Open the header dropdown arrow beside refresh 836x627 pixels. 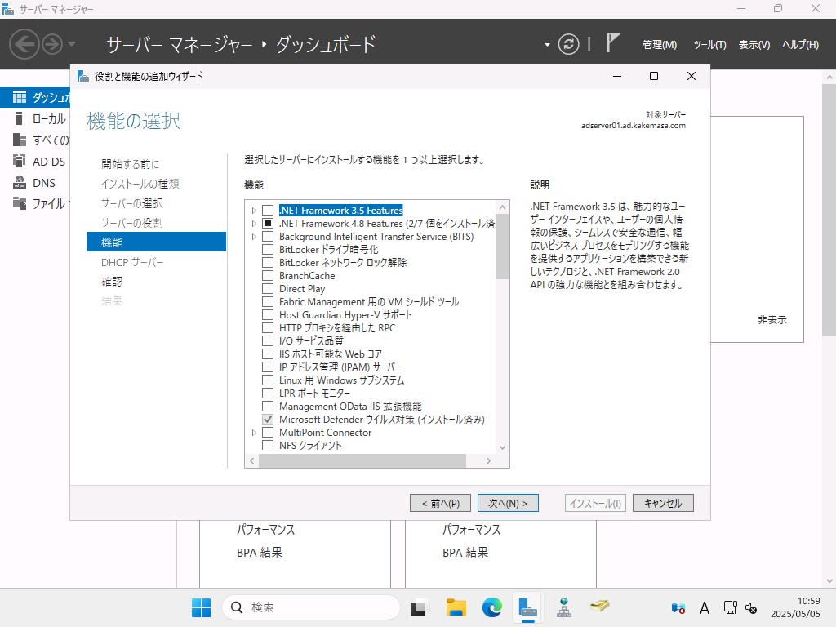[x=547, y=45]
